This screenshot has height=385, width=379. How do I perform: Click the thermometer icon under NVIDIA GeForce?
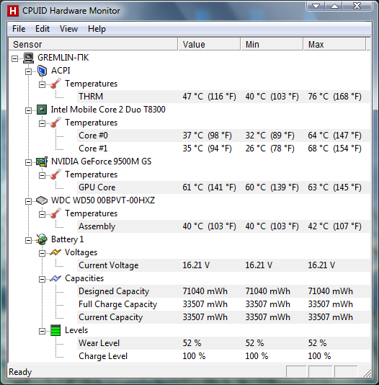pos(55,174)
